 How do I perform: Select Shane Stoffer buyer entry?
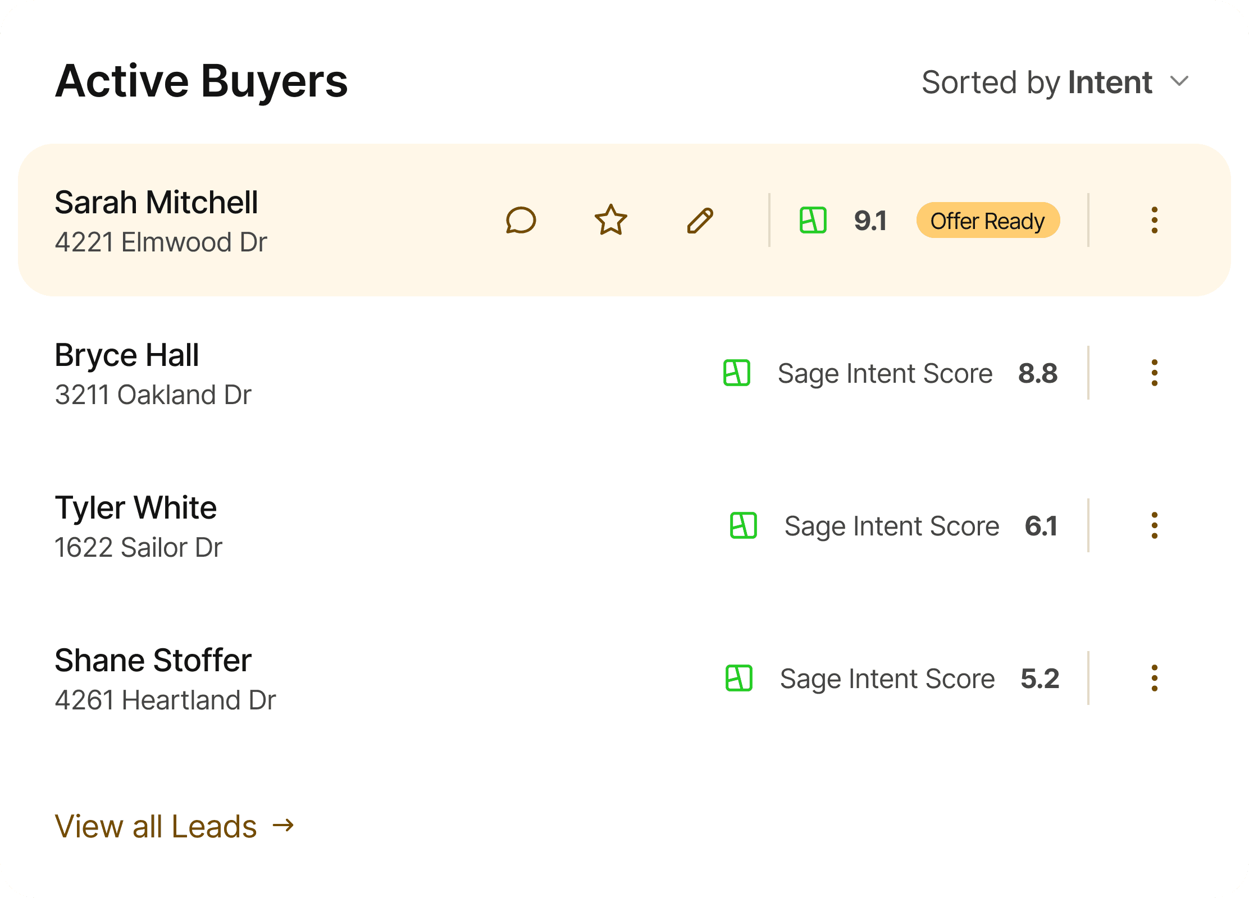[x=153, y=661]
